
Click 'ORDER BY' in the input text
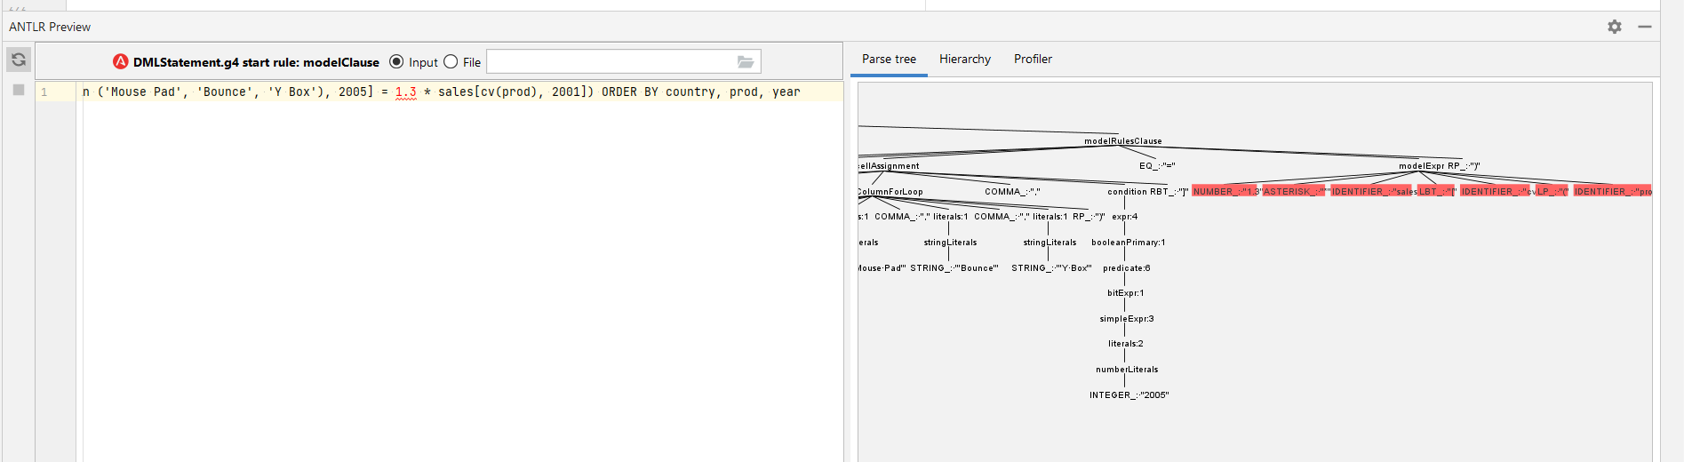click(630, 92)
